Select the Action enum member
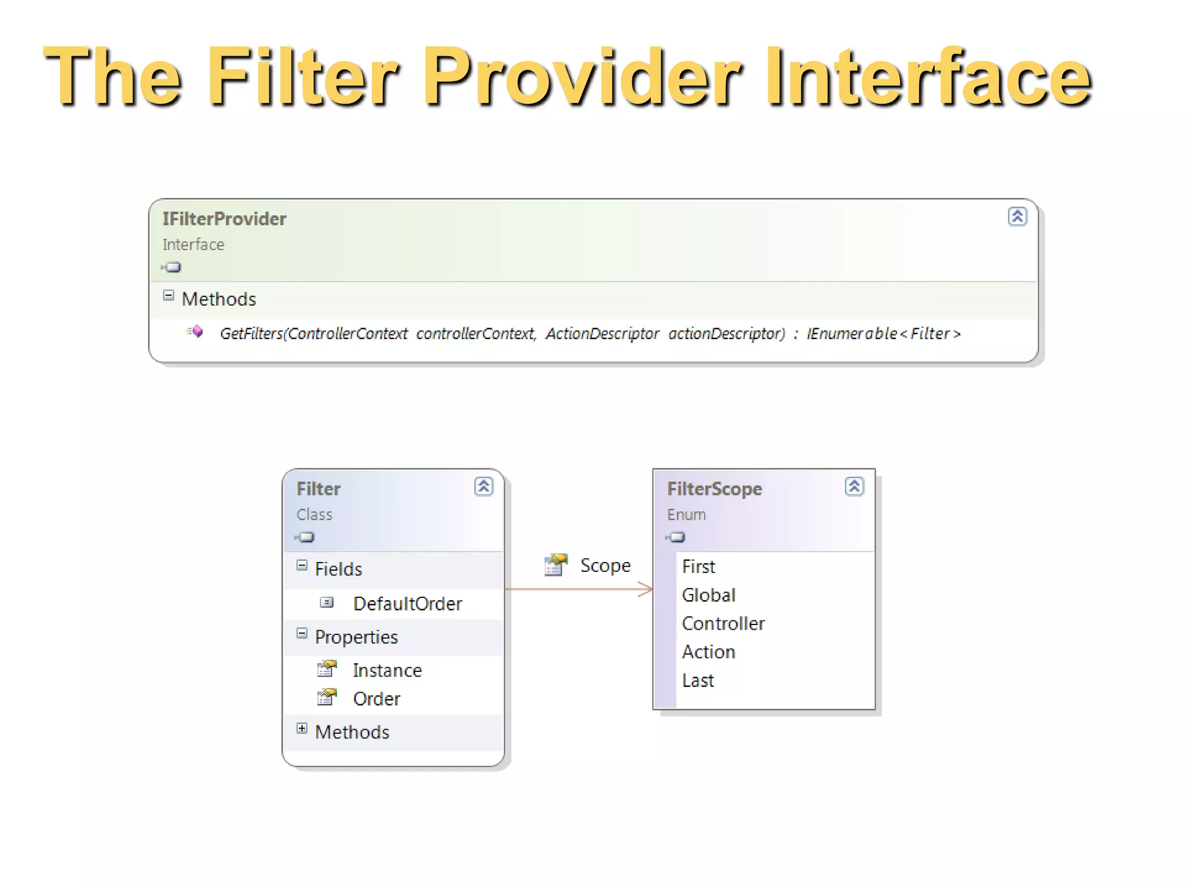Viewport: 1186px width, 889px height. point(708,652)
